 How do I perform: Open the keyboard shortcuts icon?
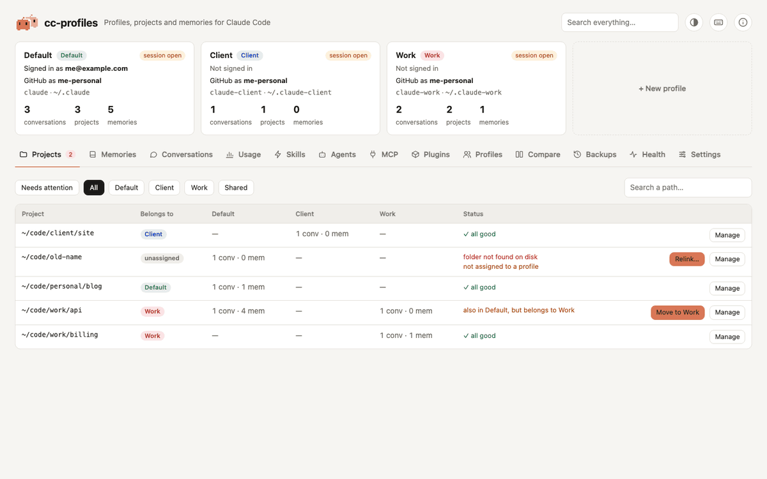(718, 22)
